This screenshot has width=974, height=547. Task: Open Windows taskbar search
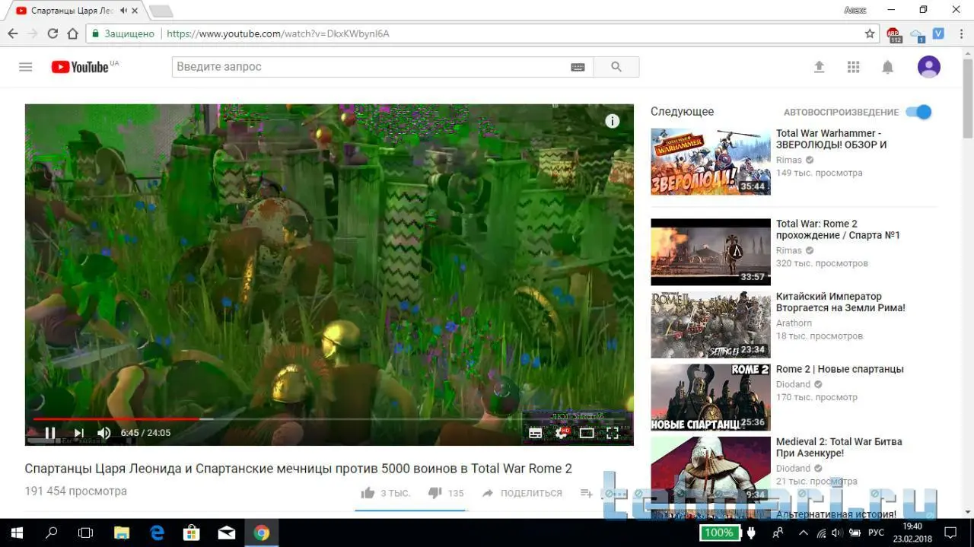(x=52, y=533)
